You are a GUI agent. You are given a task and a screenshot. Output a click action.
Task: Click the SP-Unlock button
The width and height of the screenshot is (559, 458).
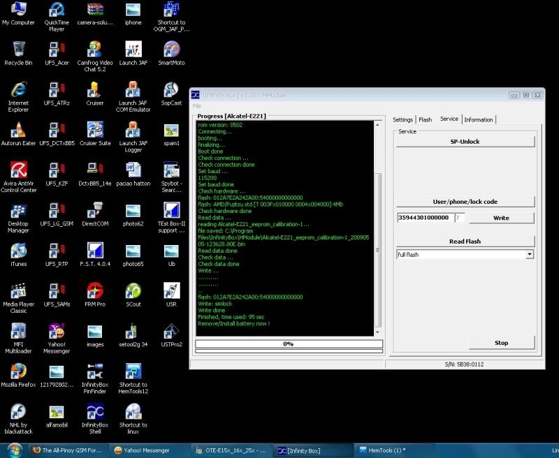465,142
